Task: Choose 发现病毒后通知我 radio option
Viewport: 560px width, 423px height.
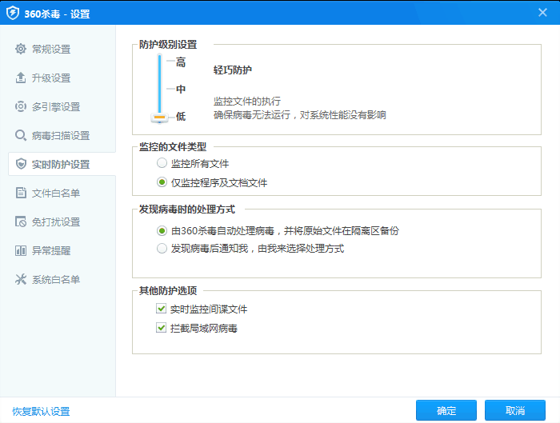Action: 162,248
